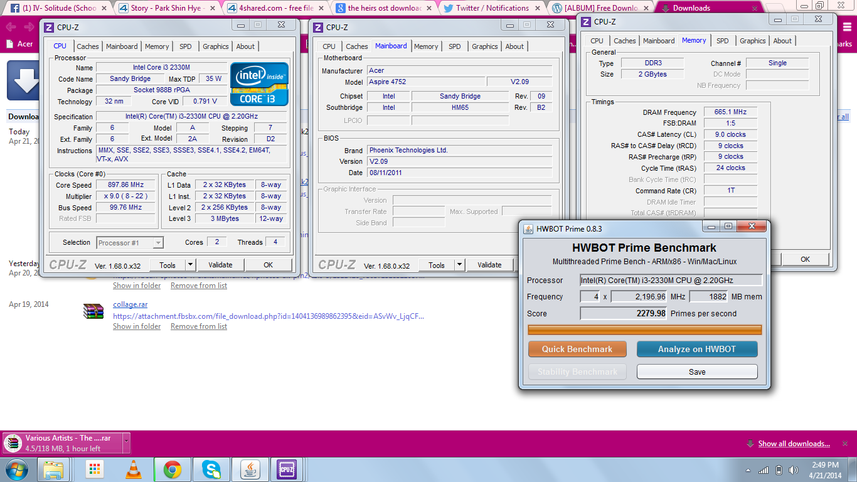This screenshot has width=857, height=482.
Task: Click the HWBOT frequency field 2,196.96
Action: coord(639,296)
